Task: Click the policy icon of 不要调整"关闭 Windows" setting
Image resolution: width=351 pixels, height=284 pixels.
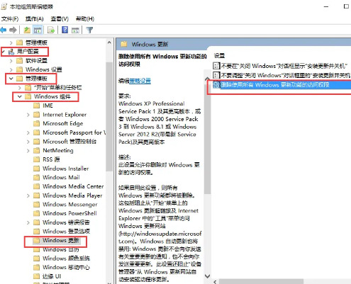Action: (216, 75)
